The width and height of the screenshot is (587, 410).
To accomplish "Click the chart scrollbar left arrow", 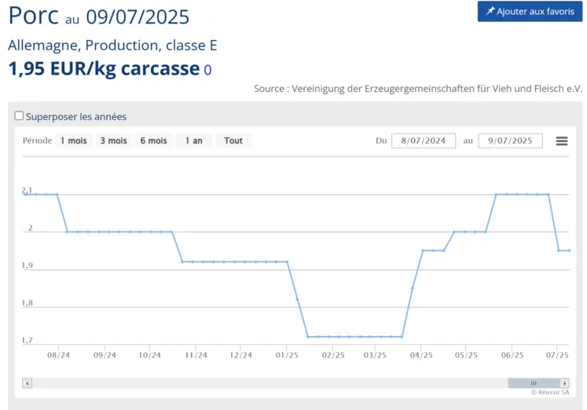I will click(27, 383).
